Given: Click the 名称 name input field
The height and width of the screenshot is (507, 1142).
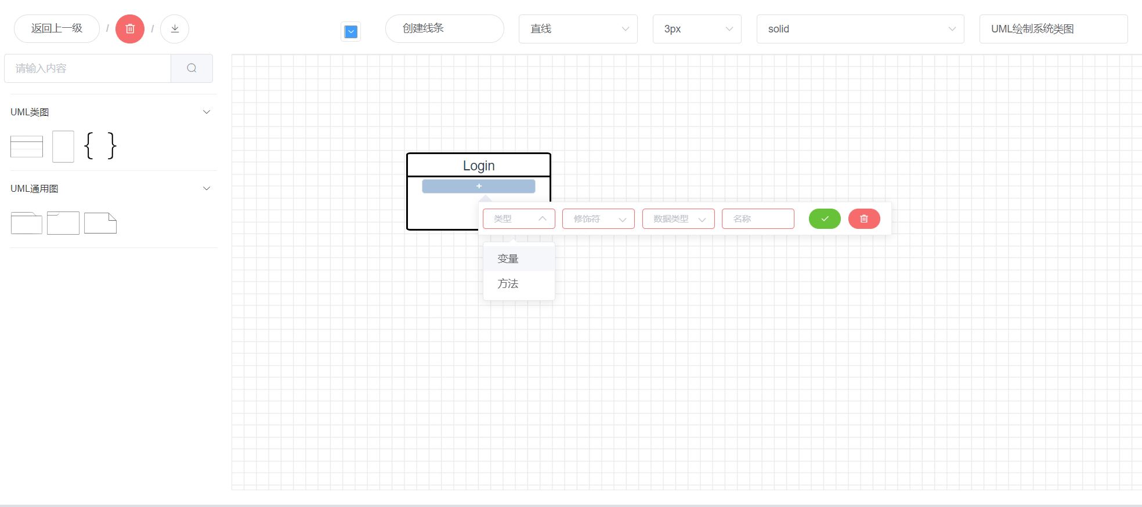Looking at the screenshot, I should 758,218.
